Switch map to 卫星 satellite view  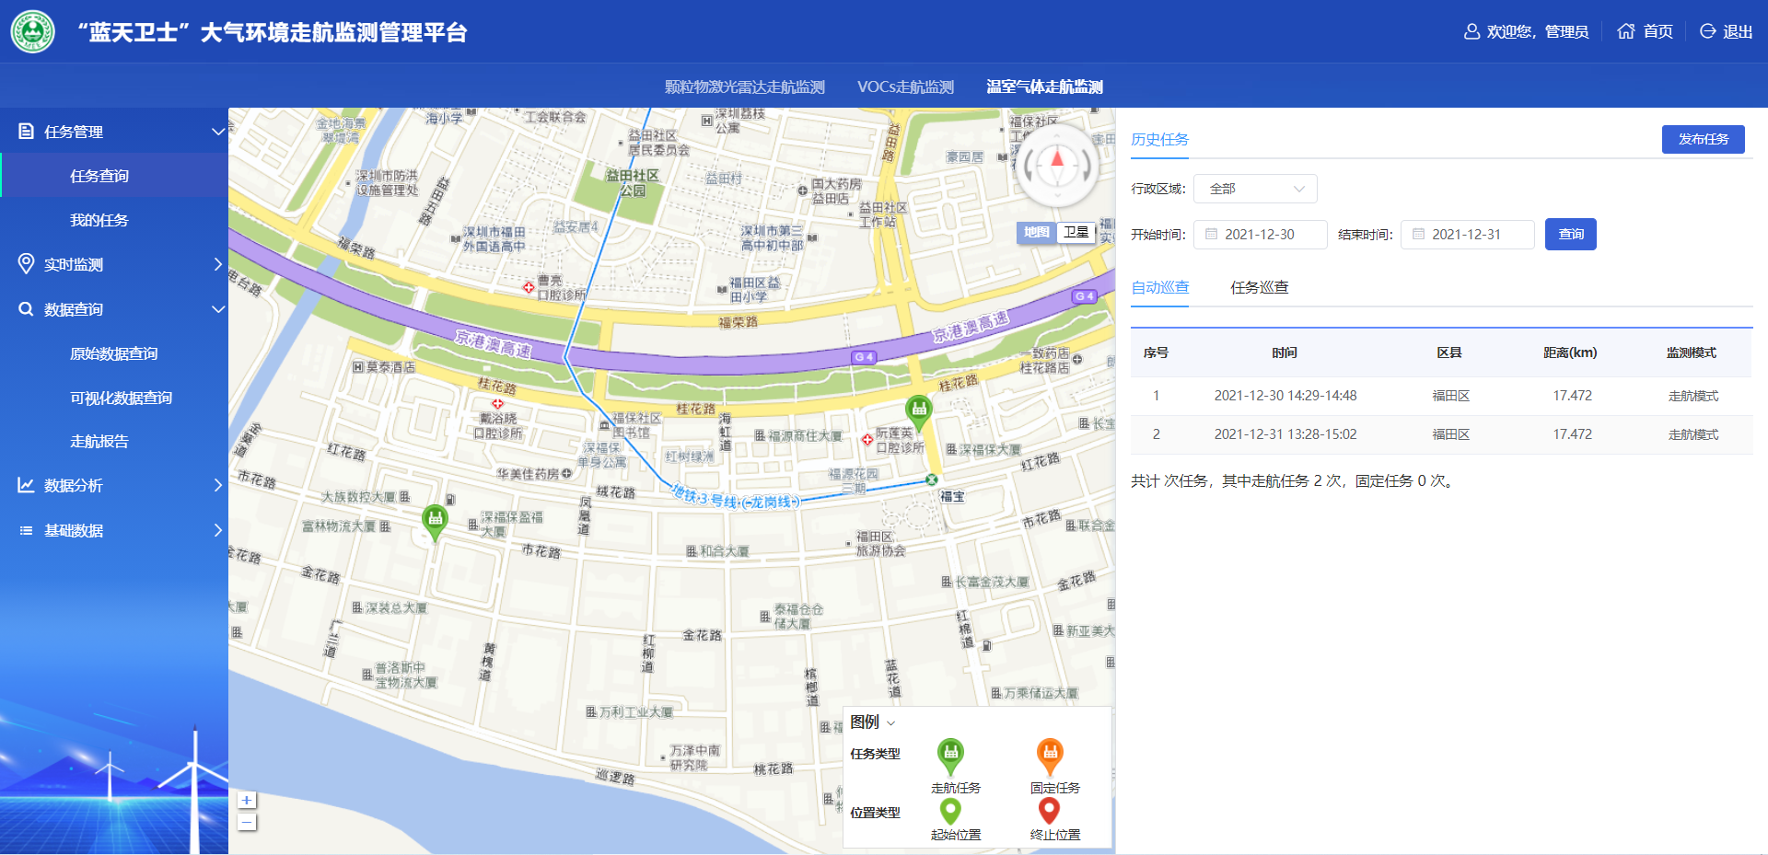tap(1076, 233)
